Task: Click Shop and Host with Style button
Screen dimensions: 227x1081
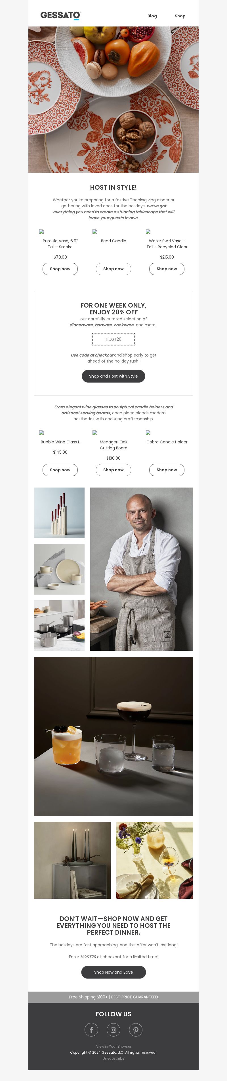Action: [x=113, y=376]
